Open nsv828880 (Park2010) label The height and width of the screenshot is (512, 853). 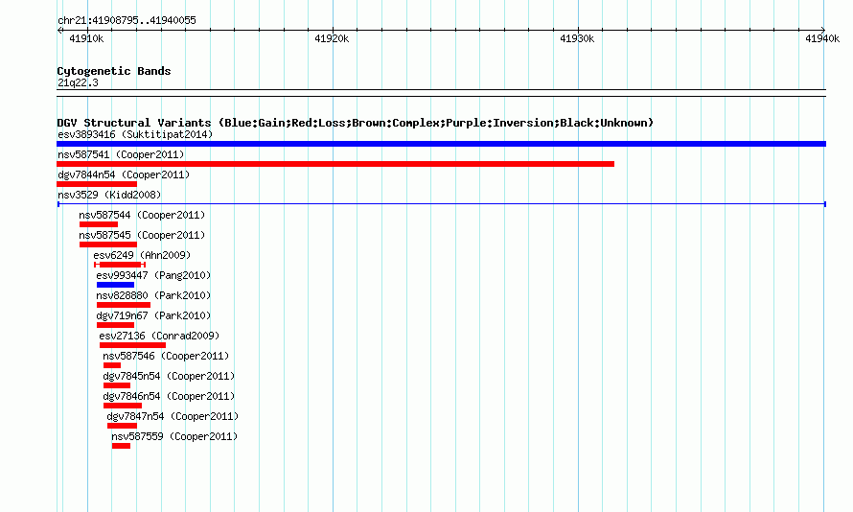153,295
